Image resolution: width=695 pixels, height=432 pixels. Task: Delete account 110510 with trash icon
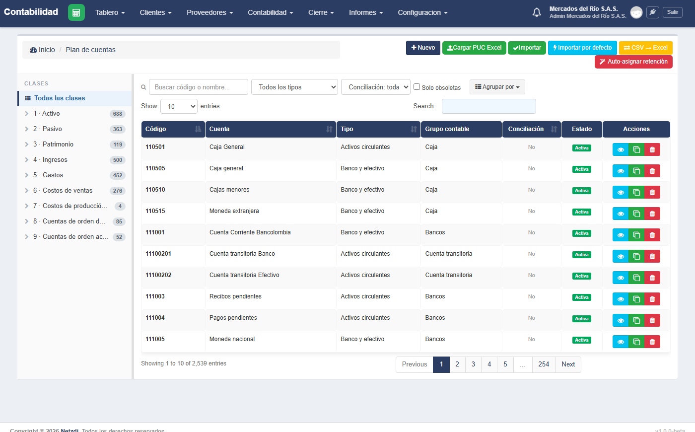point(652,192)
